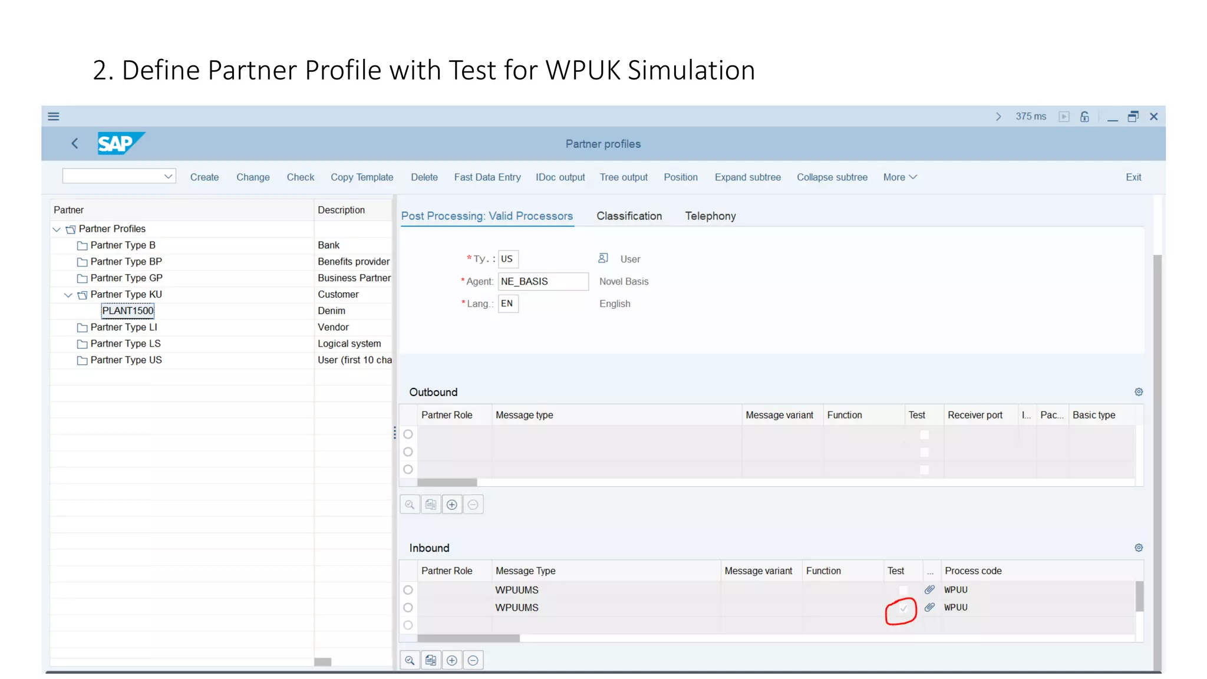
Task: Click the Inbound add row plus icon
Action: pyautogui.click(x=452, y=661)
